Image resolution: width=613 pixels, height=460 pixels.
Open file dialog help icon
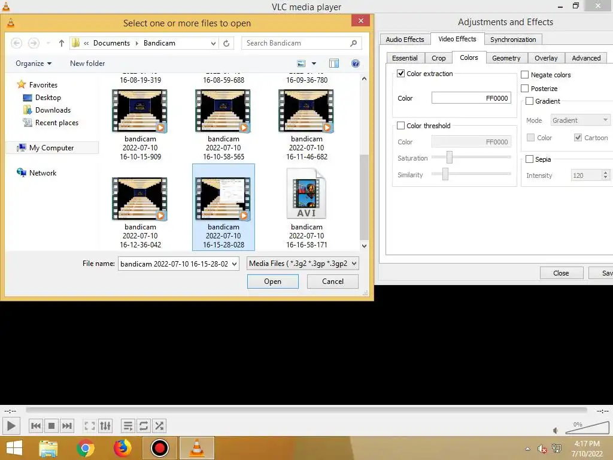(356, 63)
